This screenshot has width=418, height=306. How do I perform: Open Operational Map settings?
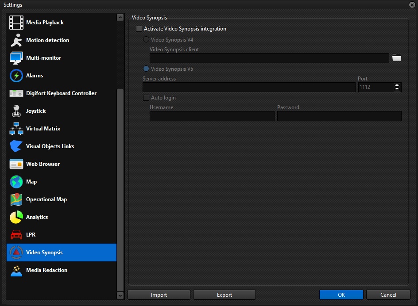pos(61,199)
